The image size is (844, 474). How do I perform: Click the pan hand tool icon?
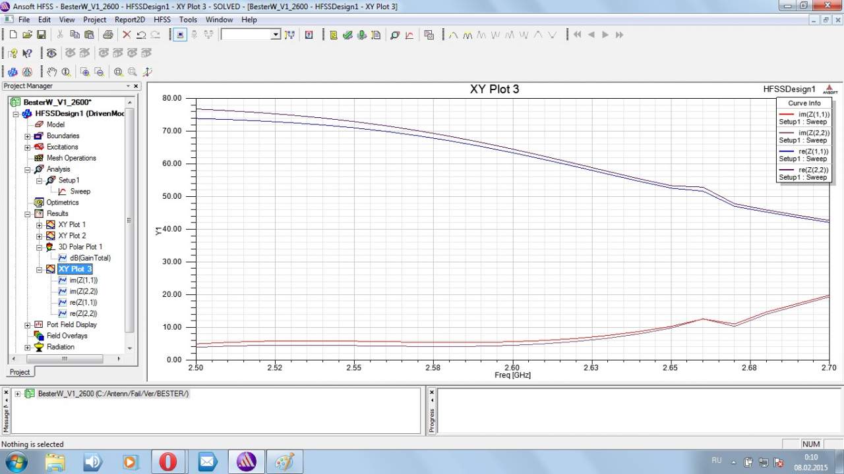[x=52, y=72]
